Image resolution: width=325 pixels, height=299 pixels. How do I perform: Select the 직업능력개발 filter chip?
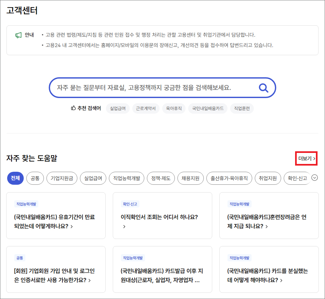click(126, 178)
